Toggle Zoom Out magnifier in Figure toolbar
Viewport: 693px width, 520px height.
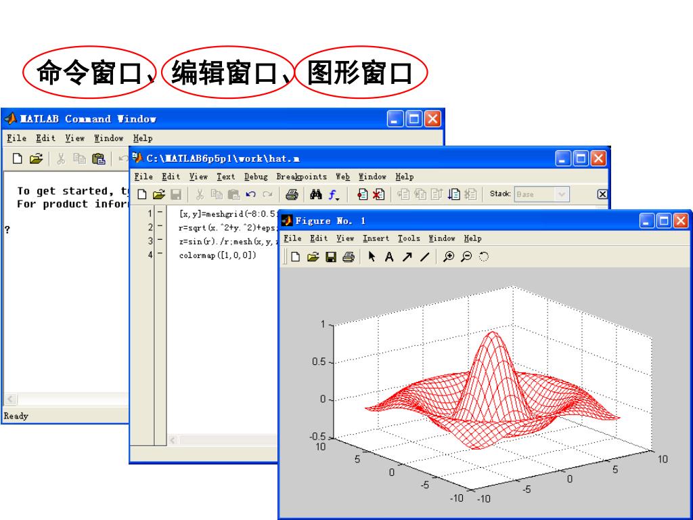point(466,257)
